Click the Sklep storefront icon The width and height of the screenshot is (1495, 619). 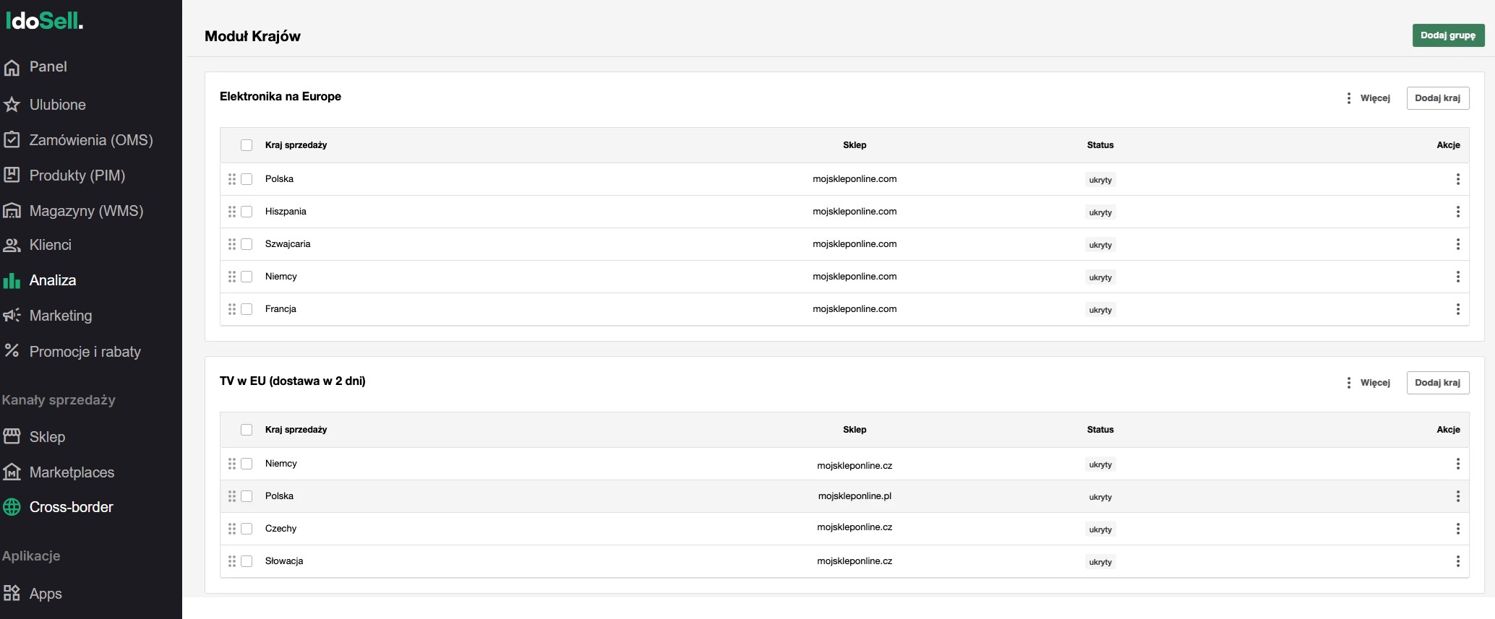point(12,436)
